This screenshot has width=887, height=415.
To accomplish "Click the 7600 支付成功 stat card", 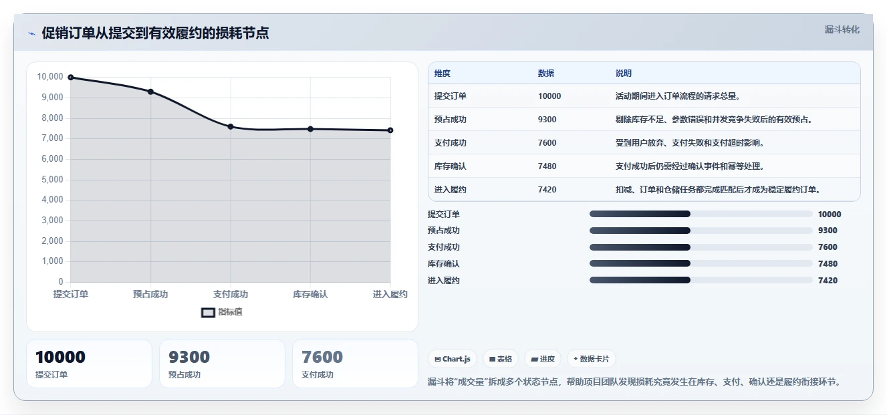I will (x=355, y=364).
